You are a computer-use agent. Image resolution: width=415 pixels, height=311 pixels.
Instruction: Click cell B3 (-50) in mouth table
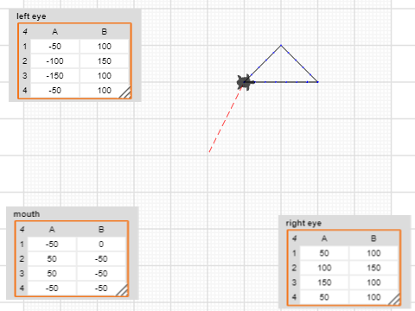(x=101, y=274)
